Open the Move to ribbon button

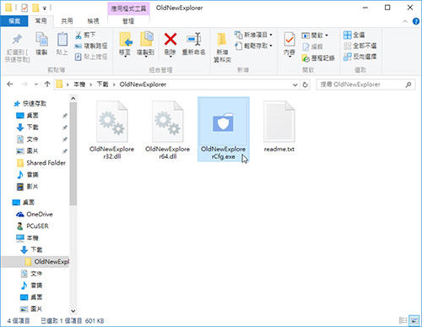pyautogui.click(x=125, y=45)
